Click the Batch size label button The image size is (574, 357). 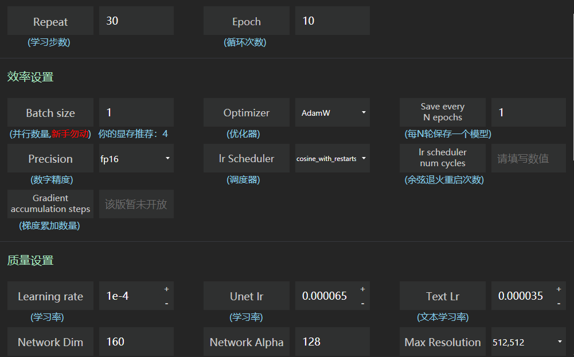click(x=50, y=113)
